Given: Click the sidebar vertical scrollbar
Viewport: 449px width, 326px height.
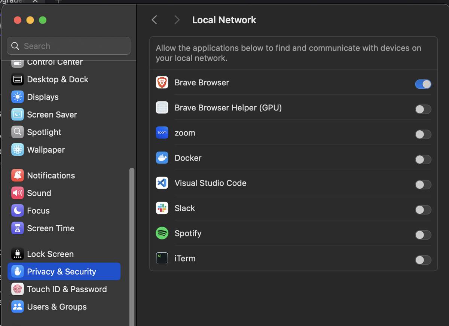Looking at the screenshot, I should (131, 246).
